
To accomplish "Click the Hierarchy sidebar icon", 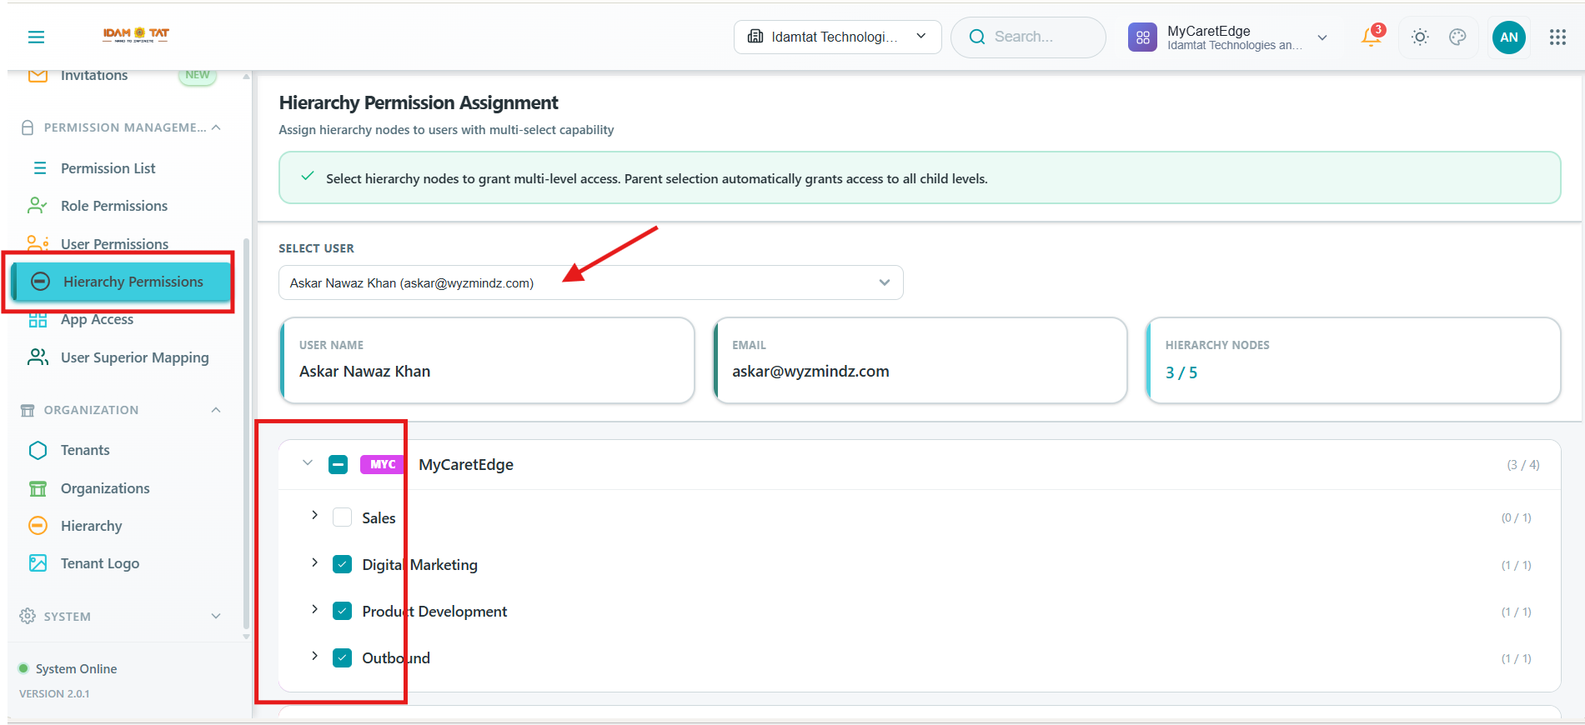I will 38,526.
